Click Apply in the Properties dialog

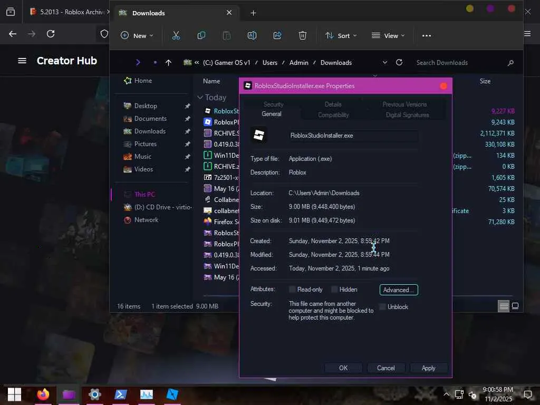click(x=428, y=368)
